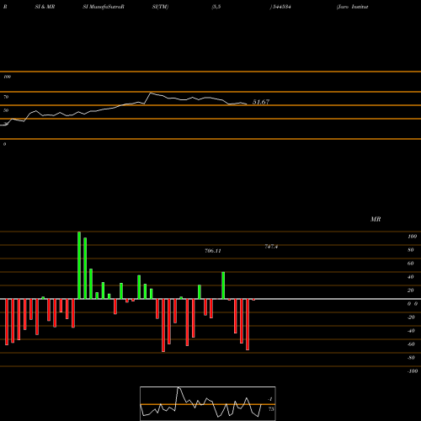
Task: Click the price label 747.4
Action: point(271,247)
